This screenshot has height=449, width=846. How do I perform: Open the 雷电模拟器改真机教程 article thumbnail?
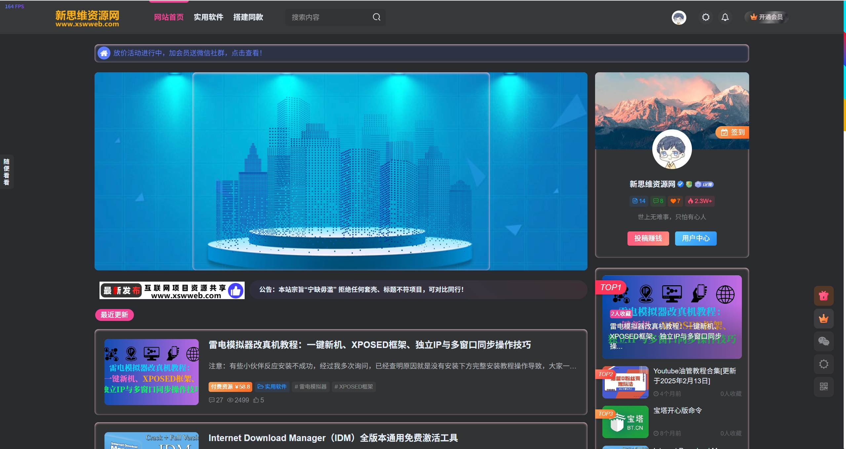tap(151, 372)
